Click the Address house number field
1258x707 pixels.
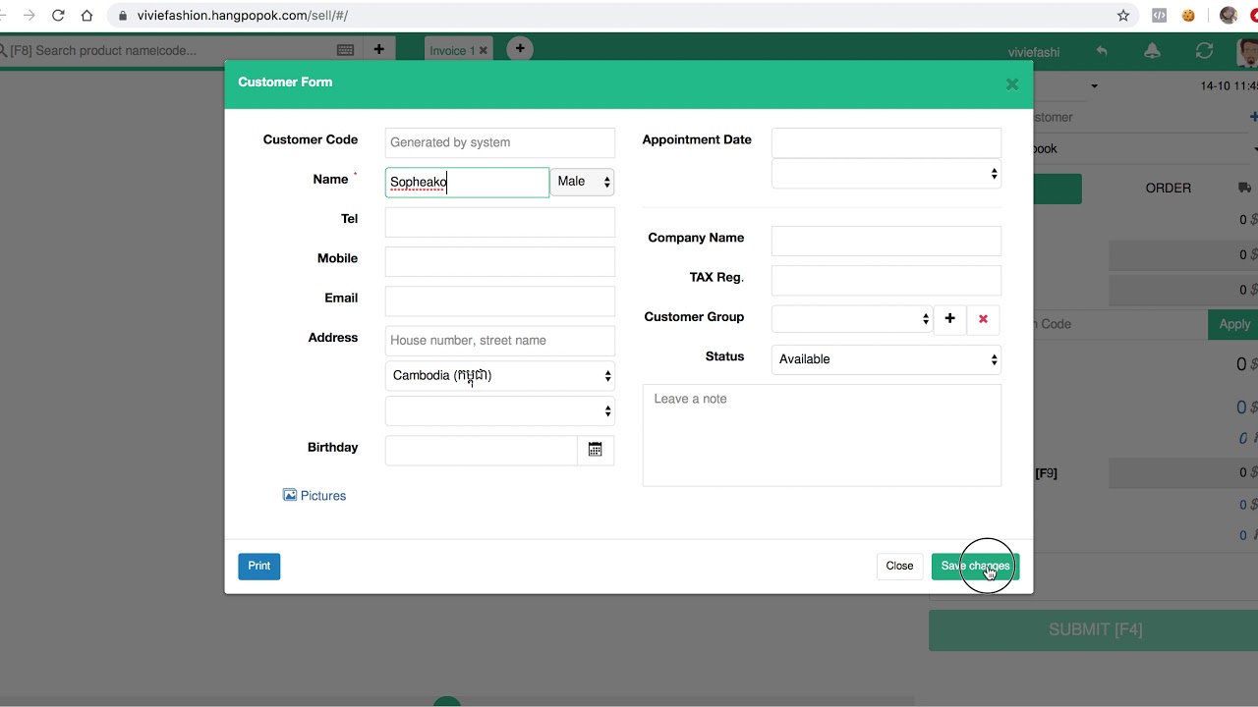tap(499, 341)
